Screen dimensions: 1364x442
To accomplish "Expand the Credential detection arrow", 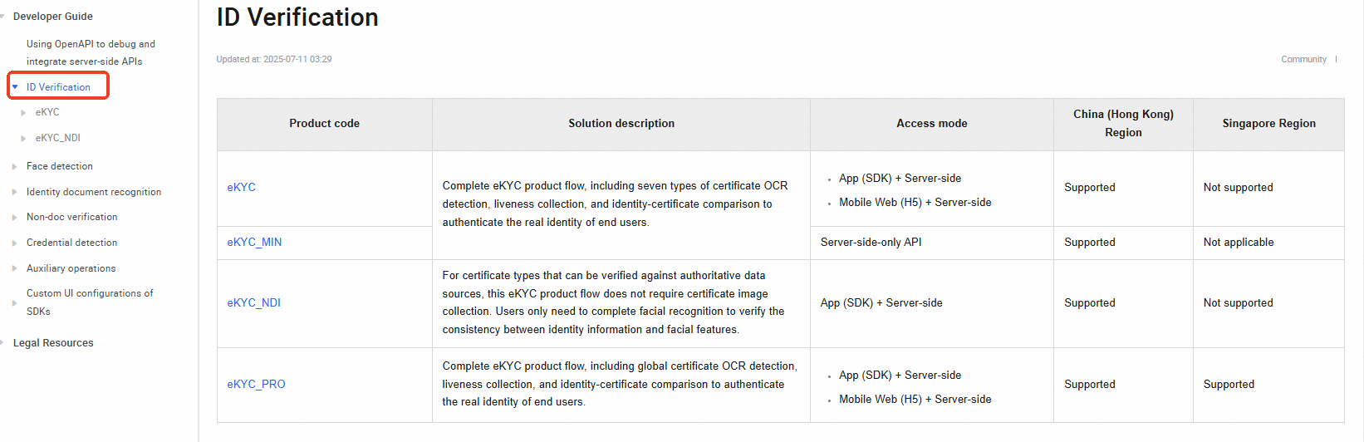I will [x=15, y=243].
